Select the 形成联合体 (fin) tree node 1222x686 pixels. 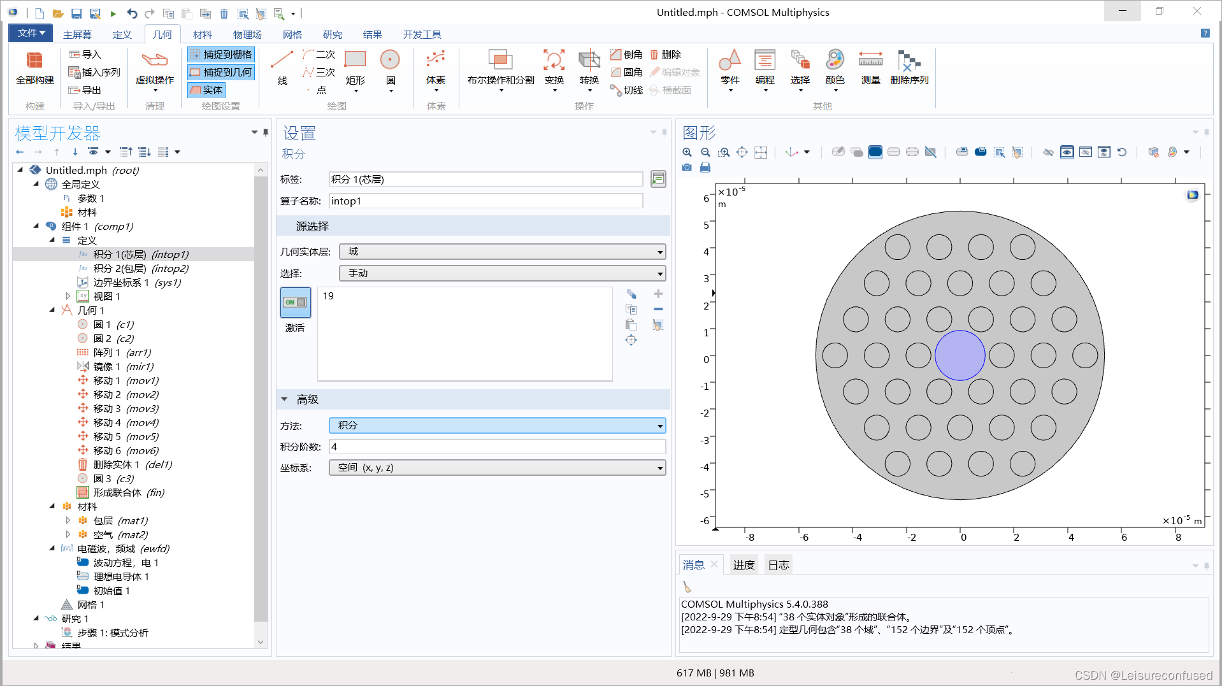pyautogui.click(x=129, y=492)
